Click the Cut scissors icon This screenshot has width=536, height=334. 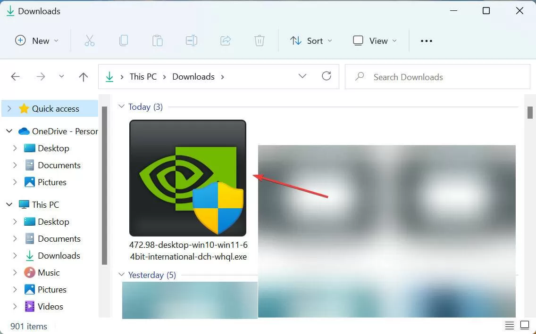pyautogui.click(x=90, y=41)
